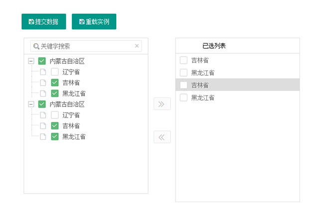Select the last 黑龙江省 row in 已选列表
The image size is (324, 222).
pyautogui.click(x=203, y=98)
